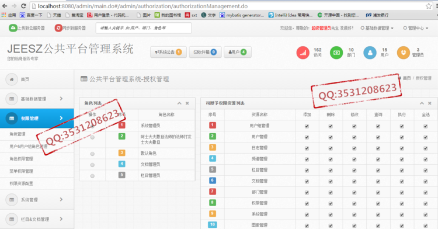Click the 首页 breadcrumb link
This screenshot has height=229, width=438.
[406, 78]
